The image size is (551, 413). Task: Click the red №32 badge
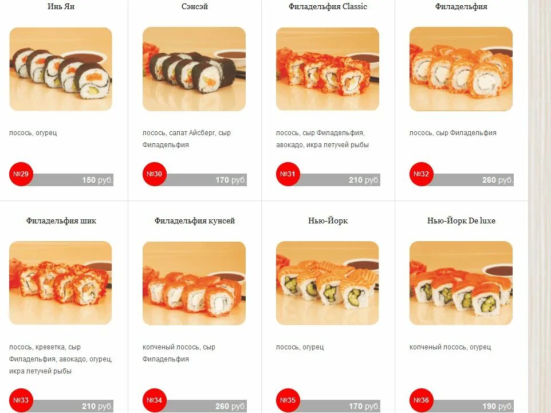(422, 174)
